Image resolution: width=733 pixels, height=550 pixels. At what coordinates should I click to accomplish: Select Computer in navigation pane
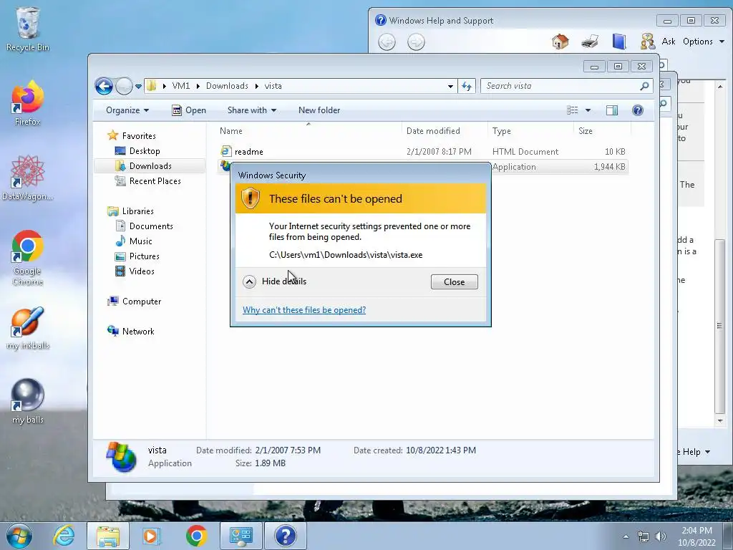(x=141, y=301)
